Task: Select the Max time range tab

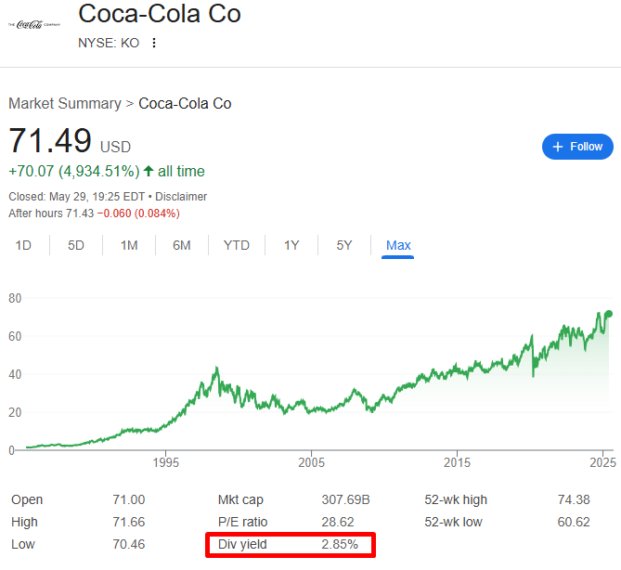Action: coord(398,245)
